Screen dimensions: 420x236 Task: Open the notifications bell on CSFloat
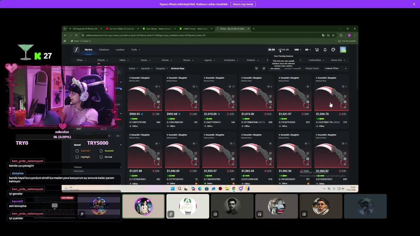click(325, 50)
